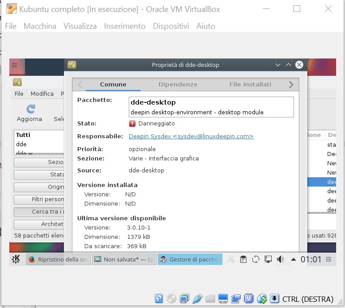Open the Deepin Sysdev email link
Image resolution: width=345 pixels, height=308 pixels.
point(191,136)
